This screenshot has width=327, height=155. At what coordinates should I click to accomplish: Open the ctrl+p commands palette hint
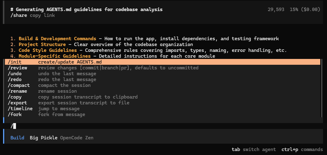(302, 149)
